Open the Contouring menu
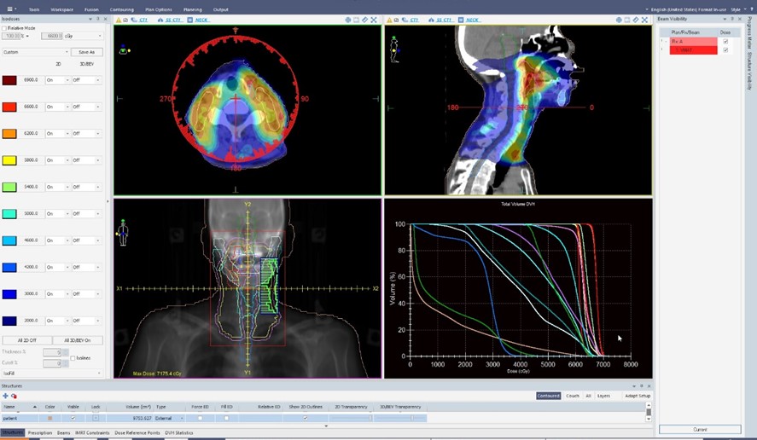757x440 pixels. (121, 9)
